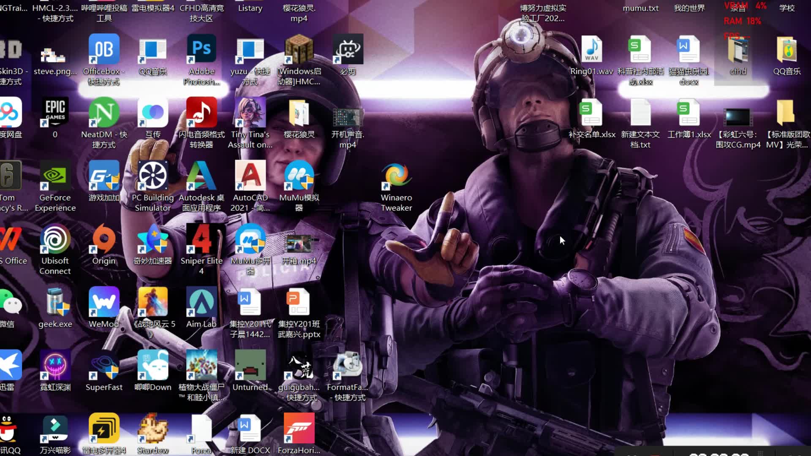The height and width of the screenshot is (456, 811).
Task: Select the 工作簿1.xlsx spreadsheet file
Action: click(x=689, y=113)
